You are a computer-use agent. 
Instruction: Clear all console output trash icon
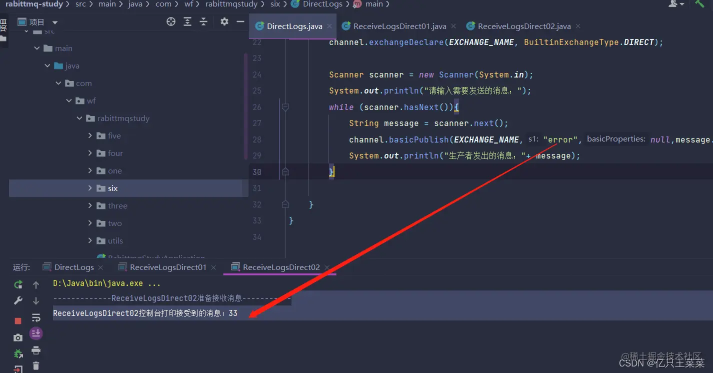pos(36,366)
